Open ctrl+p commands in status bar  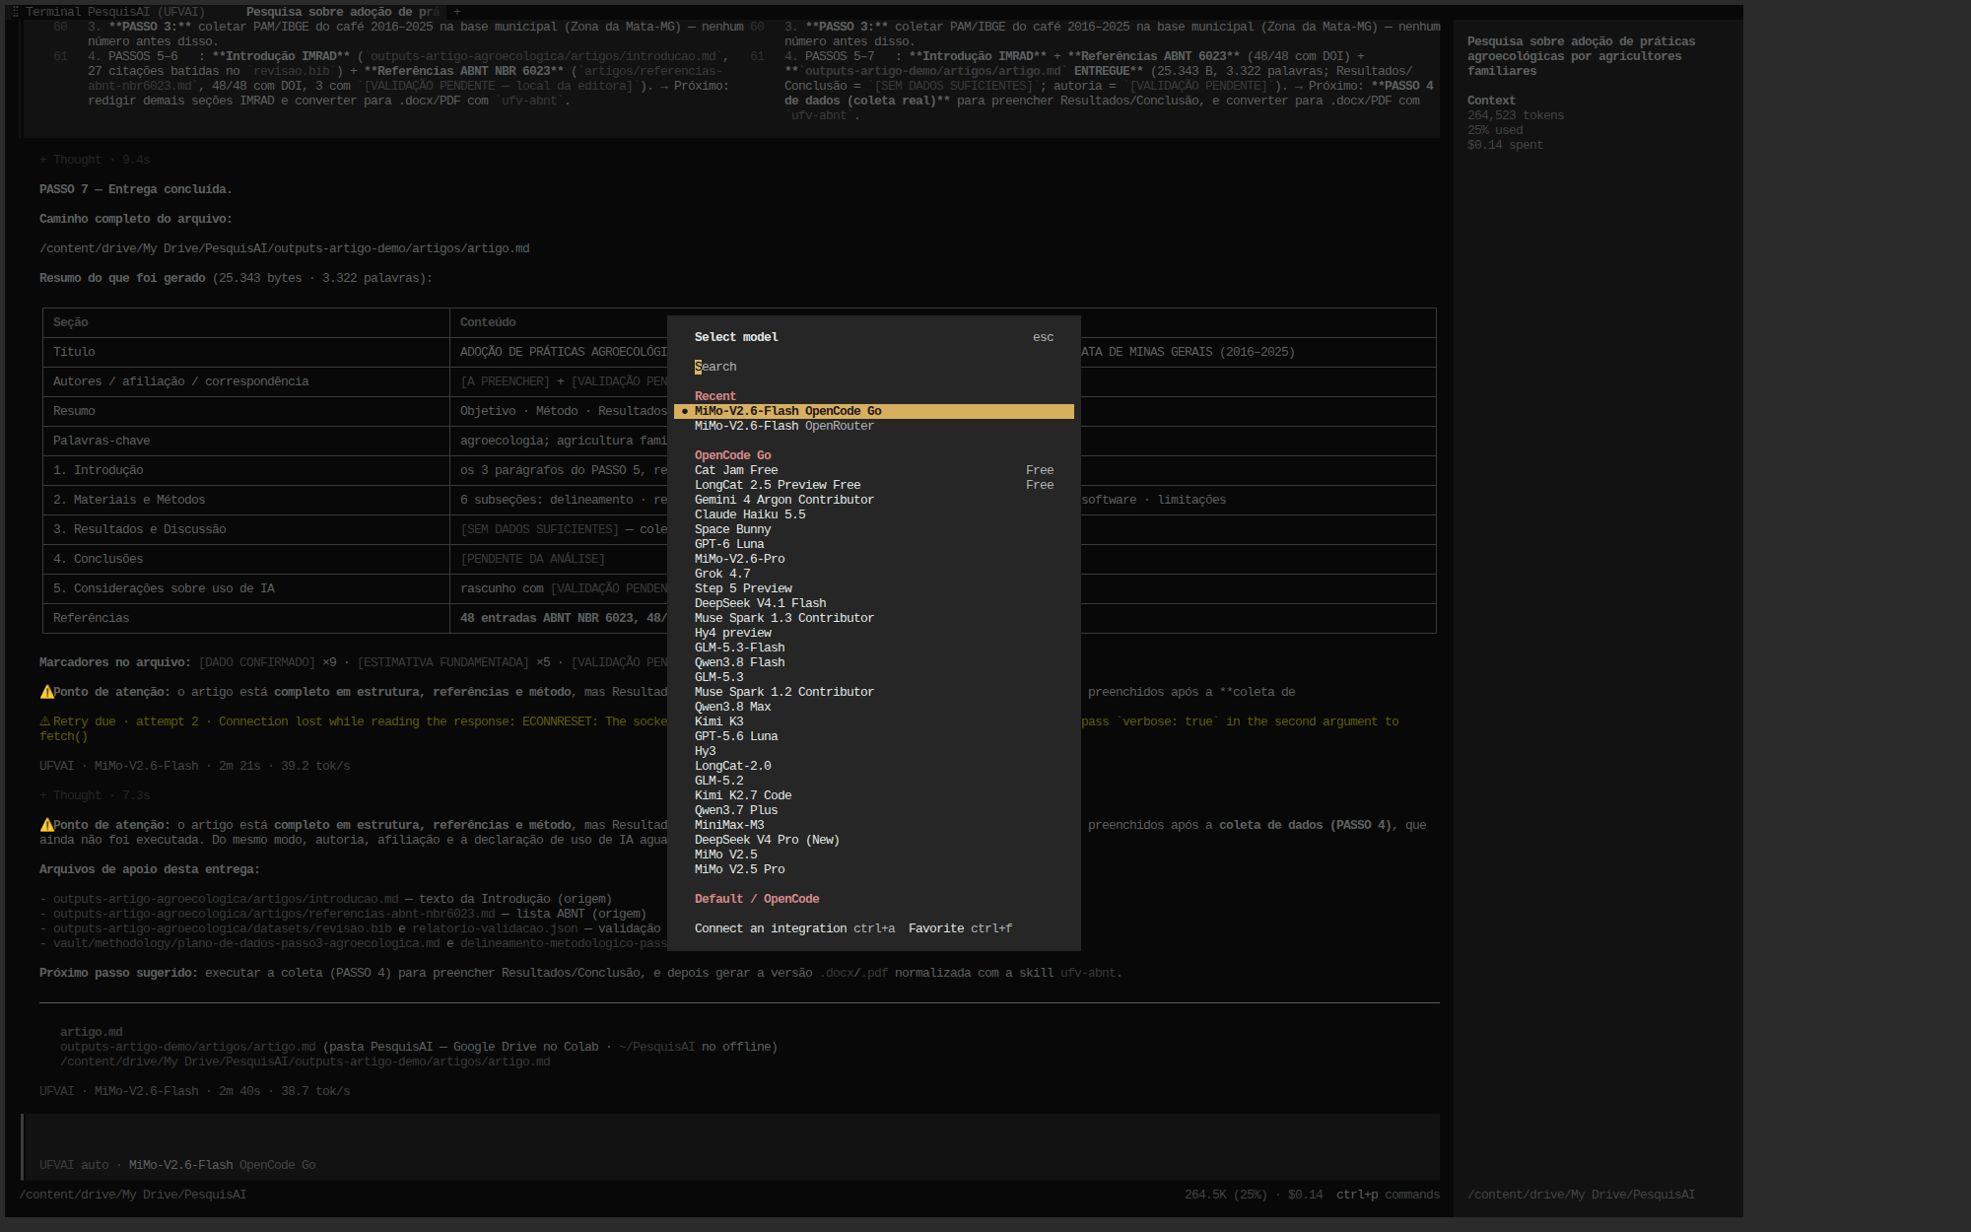tap(1388, 1195)
